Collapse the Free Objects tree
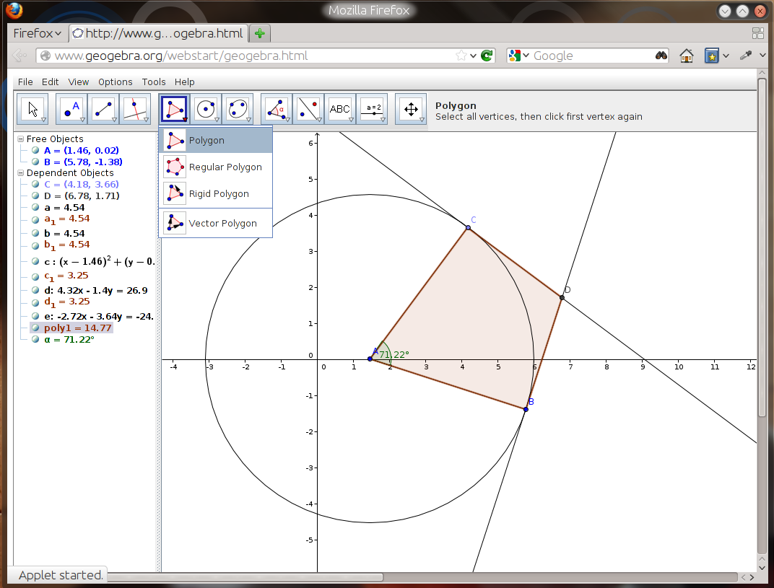Image resolution: width=774 pixels, height=588 pixels. 21,139
